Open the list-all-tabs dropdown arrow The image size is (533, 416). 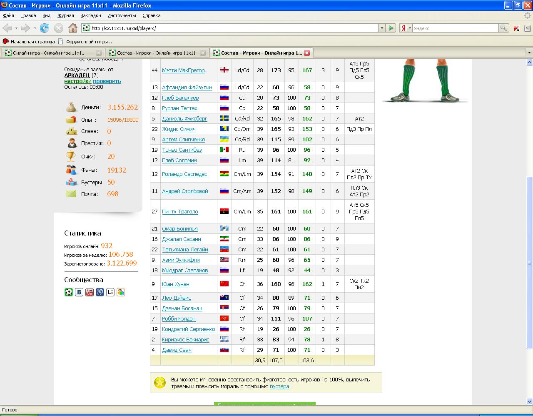[x=529, y=53]
